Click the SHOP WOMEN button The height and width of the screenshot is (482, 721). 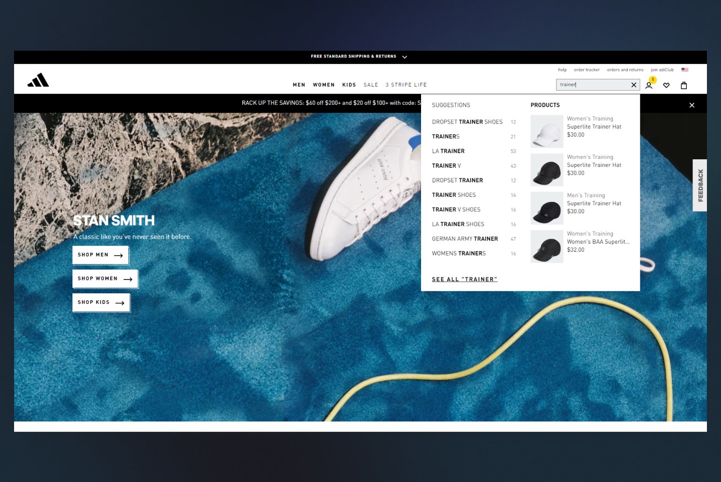[105, 279]
